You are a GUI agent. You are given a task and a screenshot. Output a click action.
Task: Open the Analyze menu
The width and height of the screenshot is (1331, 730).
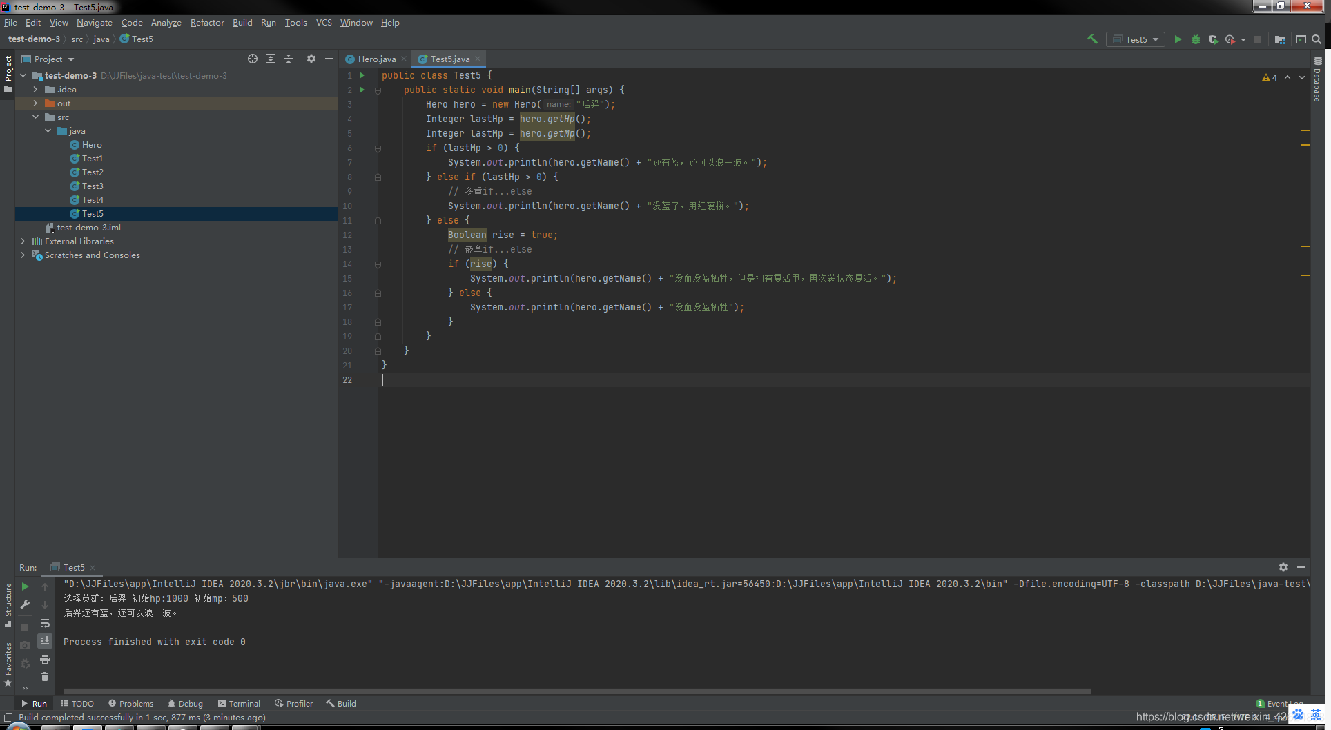[166, 22]
